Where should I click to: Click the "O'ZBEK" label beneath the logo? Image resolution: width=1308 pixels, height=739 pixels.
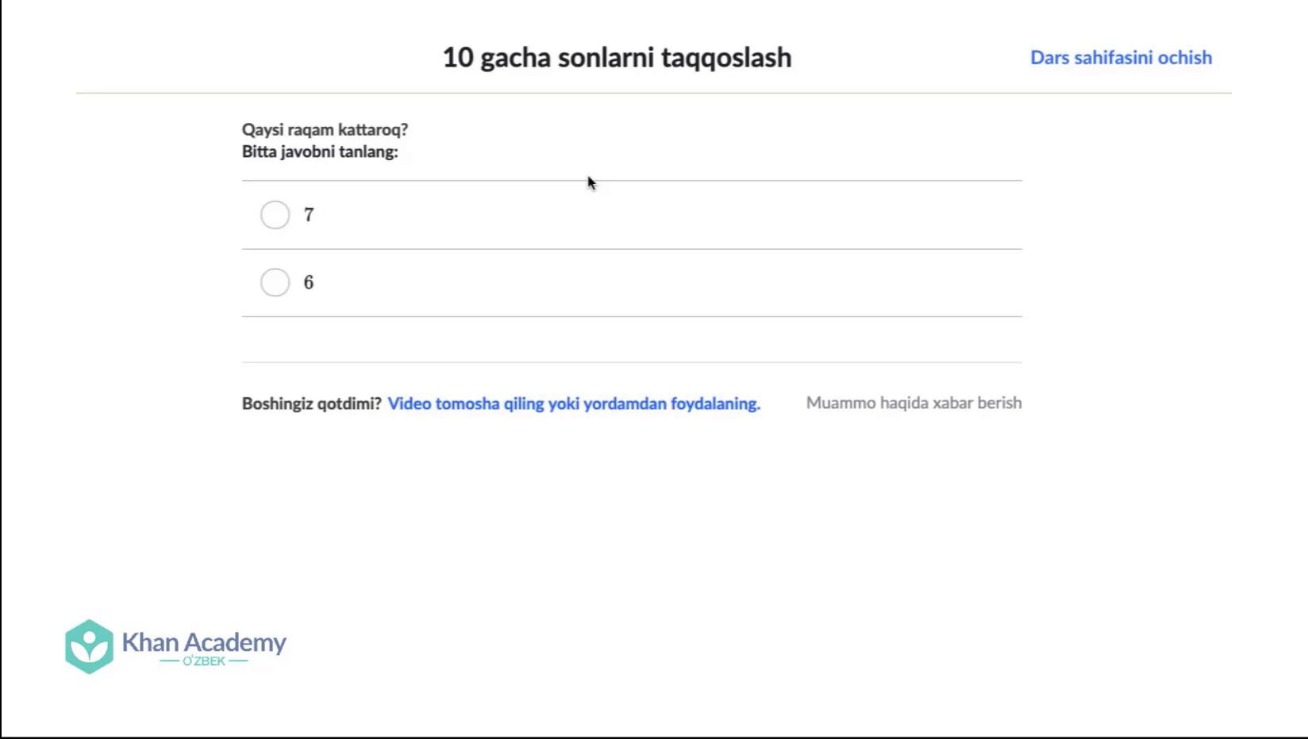click(x=204, y=661)
